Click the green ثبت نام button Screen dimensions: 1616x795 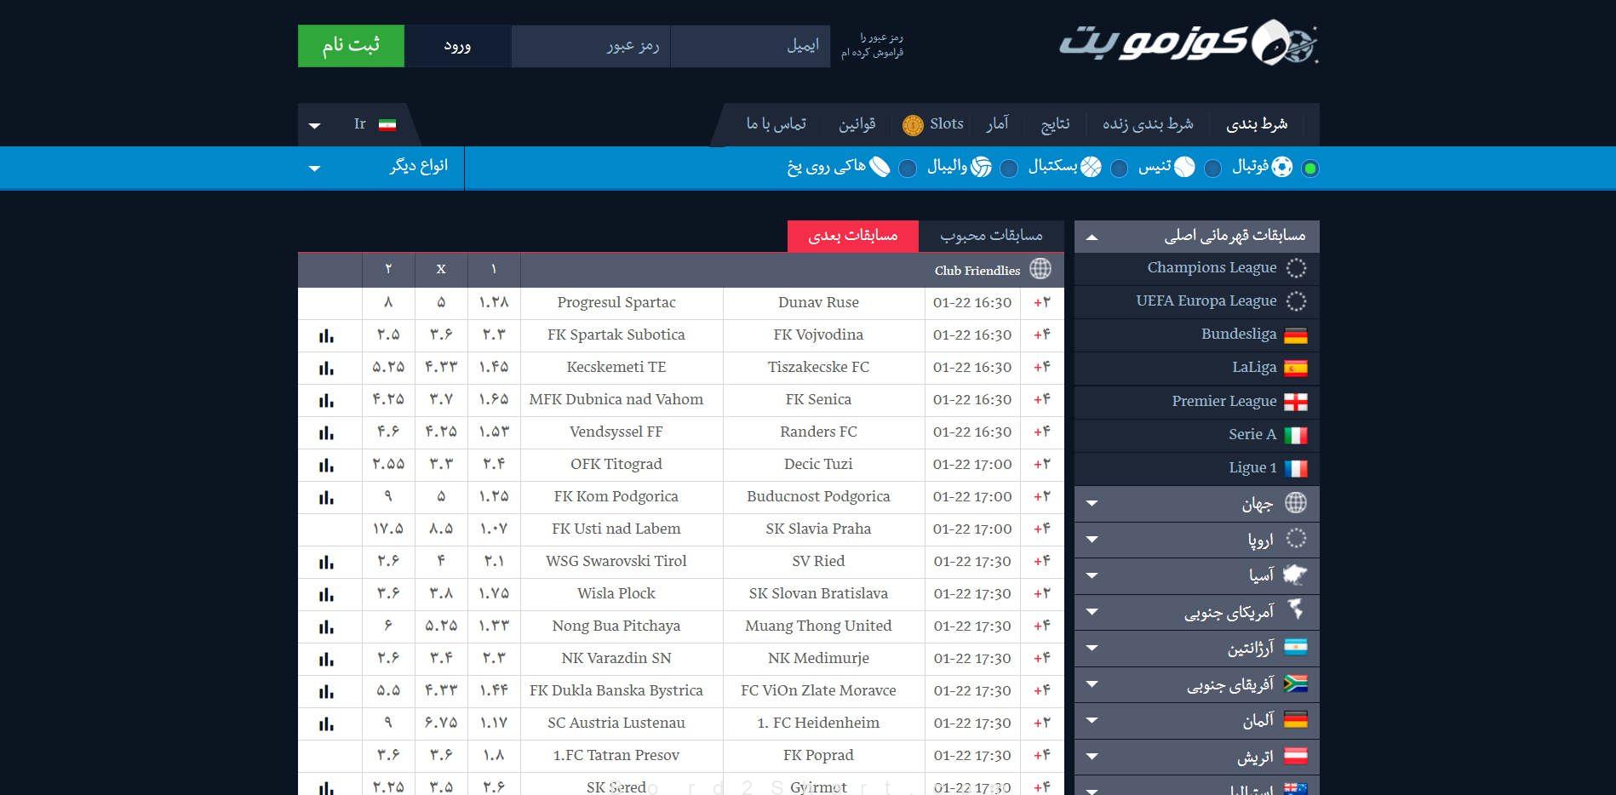pos(351,46)
